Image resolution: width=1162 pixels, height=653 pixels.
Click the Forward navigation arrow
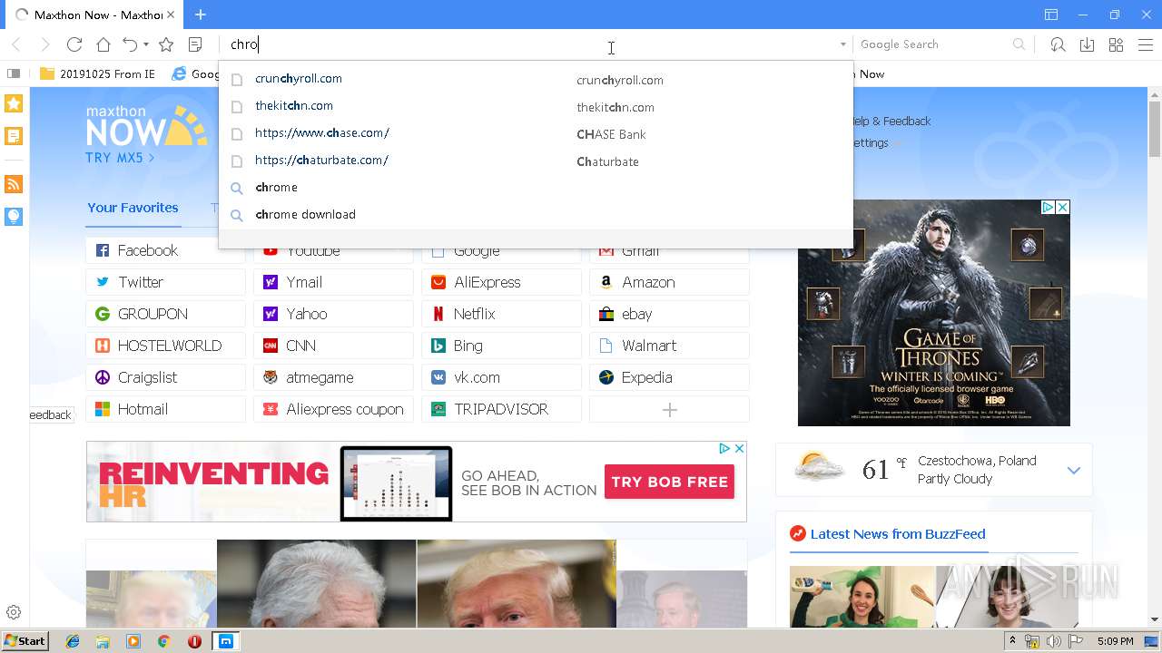click(45, 44)
